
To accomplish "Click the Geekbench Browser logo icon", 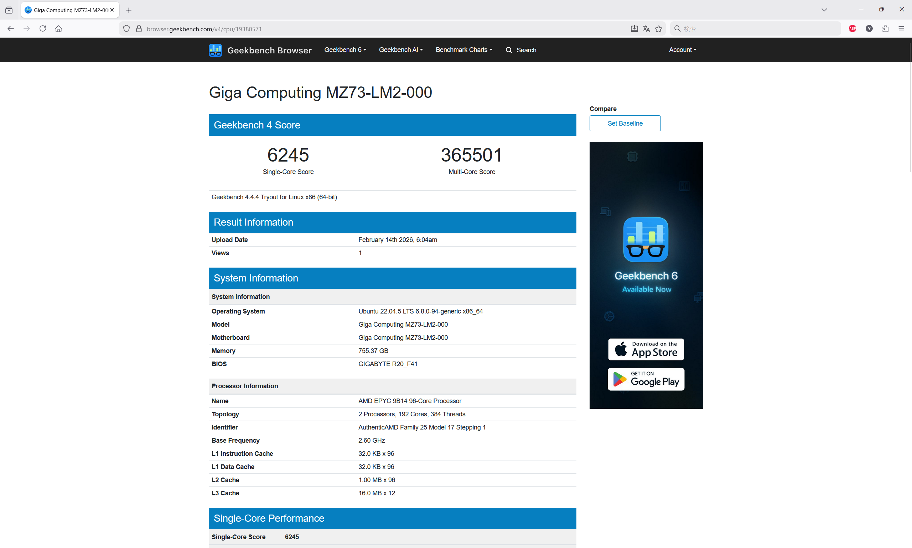I will [215, 50].
